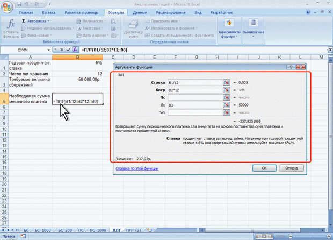Viewport: 333px width, 240px height.
Task: Click the range selector icon for Тип field
Action: pyautogui.click(x=227, y=113)
